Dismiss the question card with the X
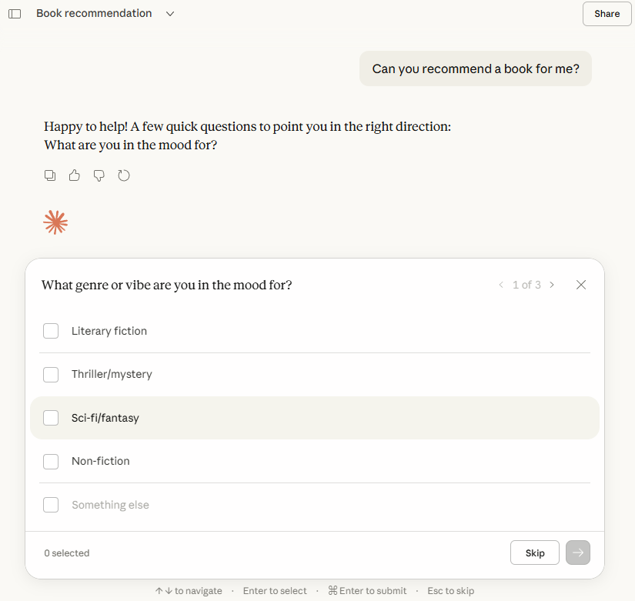Screen dimensions: 635x601 pos(581,284)
